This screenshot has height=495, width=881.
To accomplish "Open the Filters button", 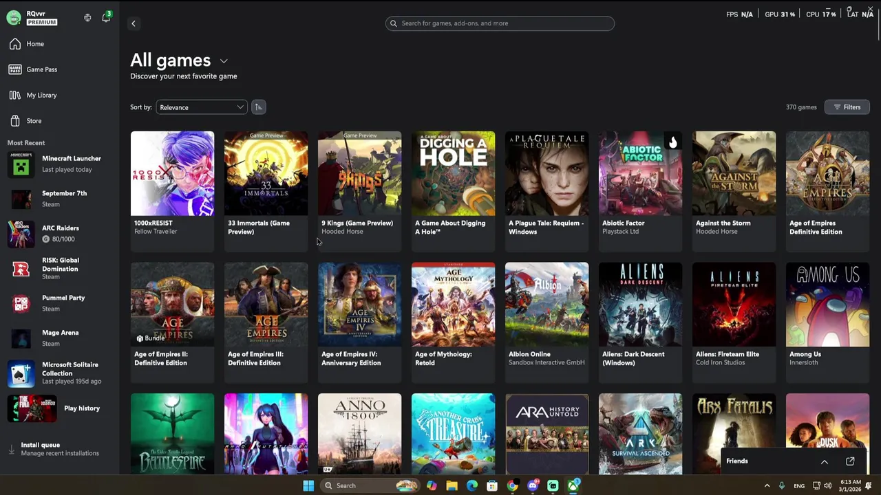I will coord(847,107).
